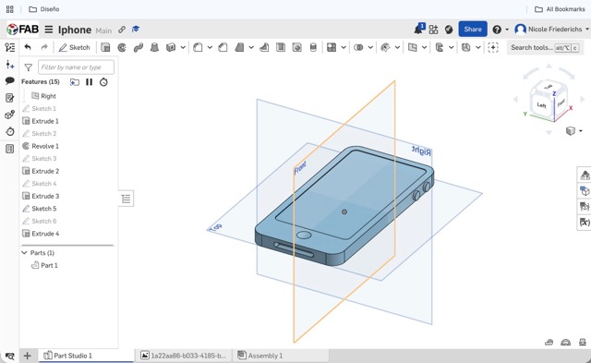Click the Sketch button in toolbar
This screenshot has height=363, width=591.
(x=74, y=47)
